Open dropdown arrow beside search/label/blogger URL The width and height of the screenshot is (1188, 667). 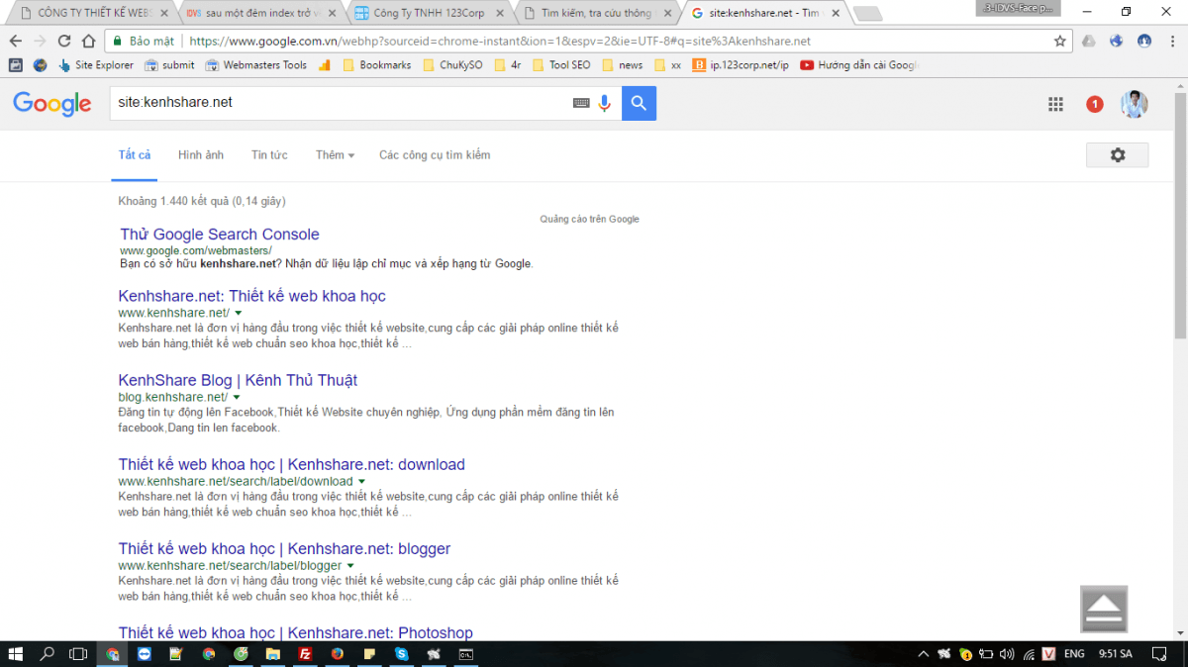350,566
